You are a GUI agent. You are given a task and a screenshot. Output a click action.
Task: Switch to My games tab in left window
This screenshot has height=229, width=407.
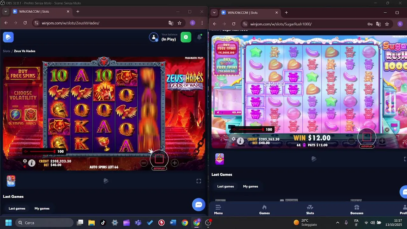42,208
